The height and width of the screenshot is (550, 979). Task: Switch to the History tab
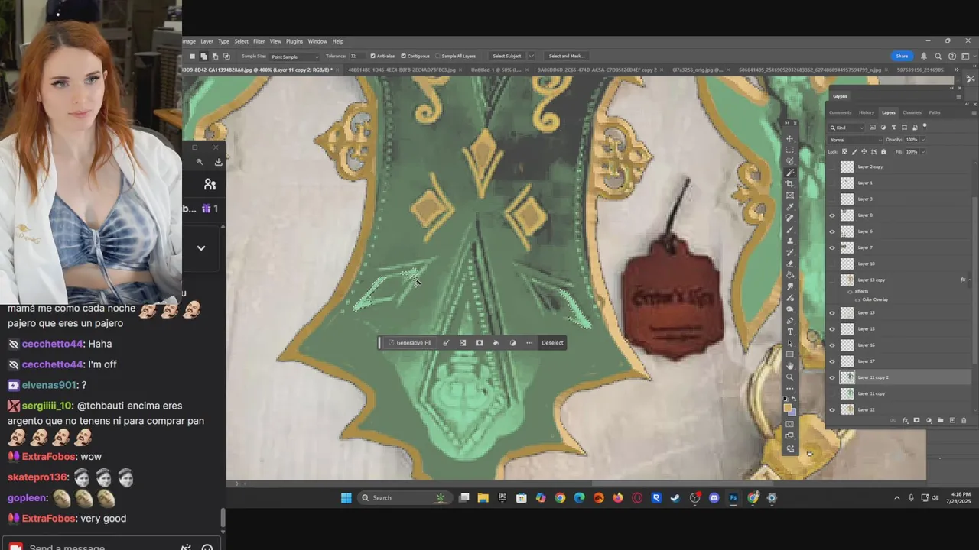(867, 112)
